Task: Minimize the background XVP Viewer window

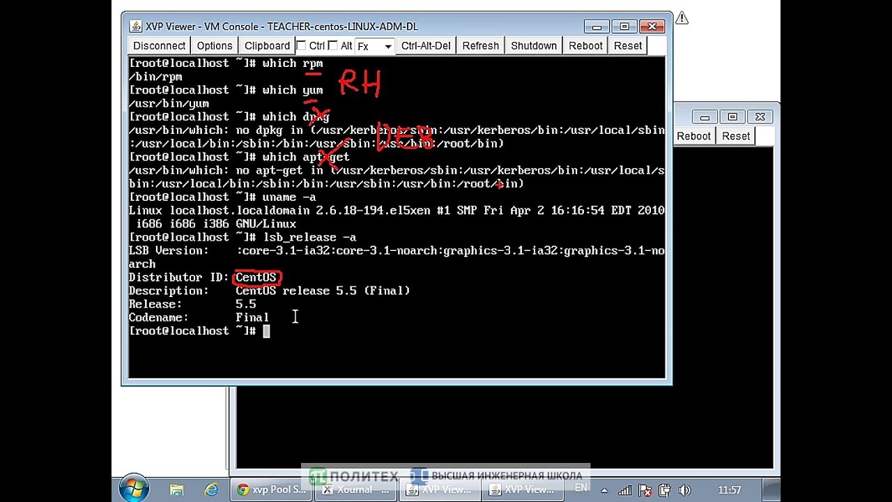Action: [705, 116]
